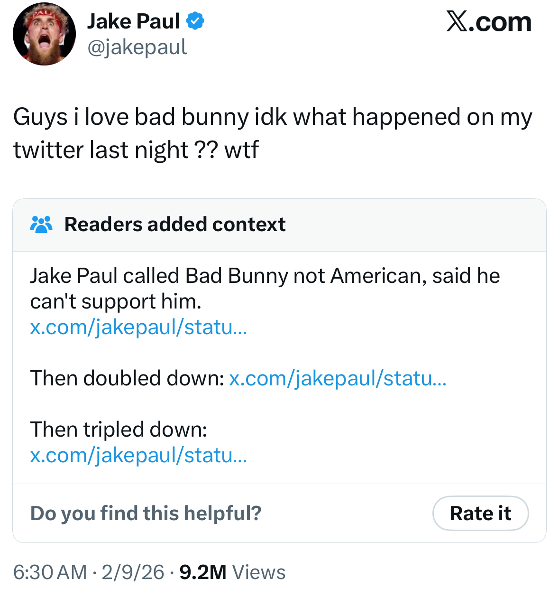Click the @jakepaul handle
559x589 pixels.
point(137,47)
